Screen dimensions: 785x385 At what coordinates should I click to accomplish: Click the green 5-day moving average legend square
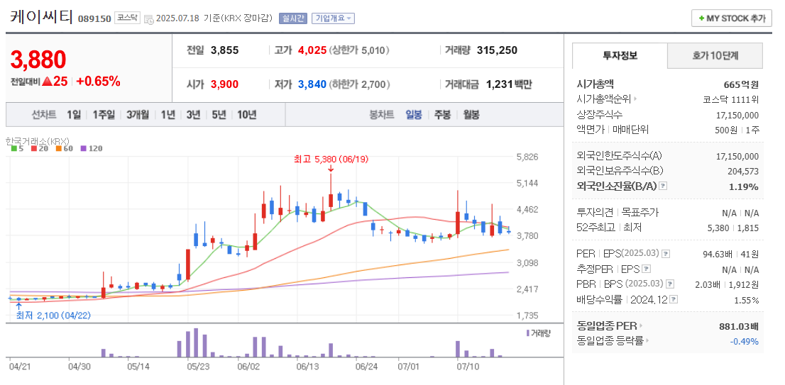tap(14, 148)
